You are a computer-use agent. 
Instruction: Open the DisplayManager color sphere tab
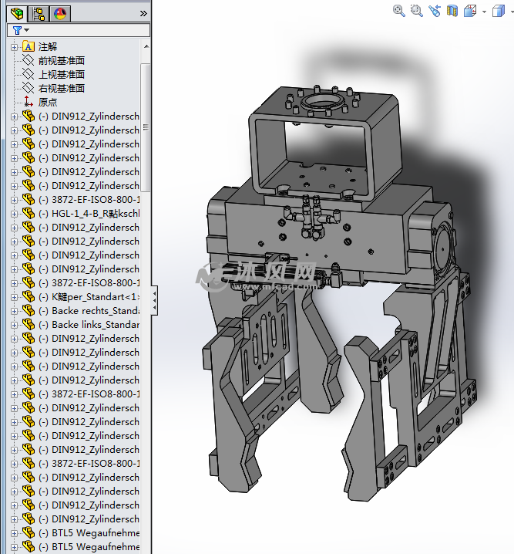point(60,12)
